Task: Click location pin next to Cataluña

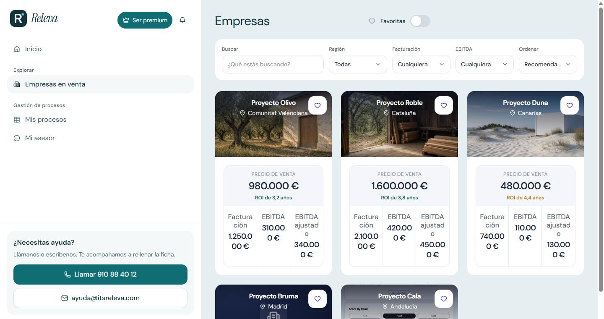Action: [x=386, y=113]
